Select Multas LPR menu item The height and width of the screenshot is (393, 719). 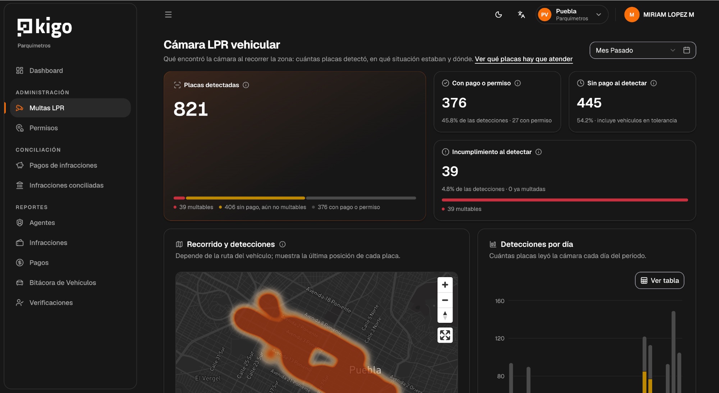[x=70, y=108]
